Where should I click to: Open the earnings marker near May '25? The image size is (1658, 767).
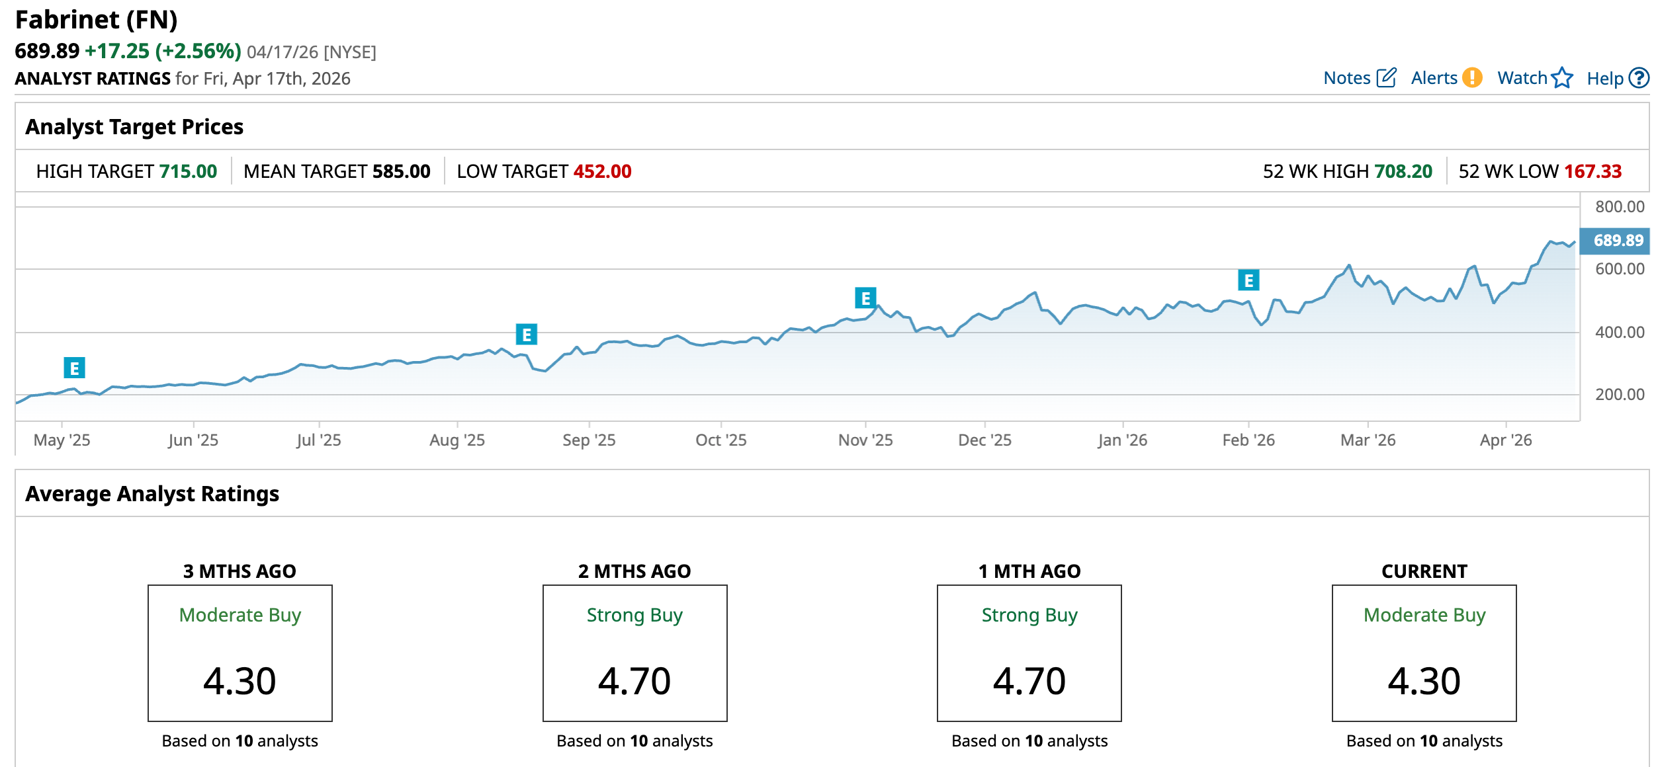[x=74, y=368]
